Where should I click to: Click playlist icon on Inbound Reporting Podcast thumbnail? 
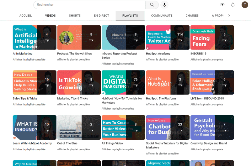[136, 40]
